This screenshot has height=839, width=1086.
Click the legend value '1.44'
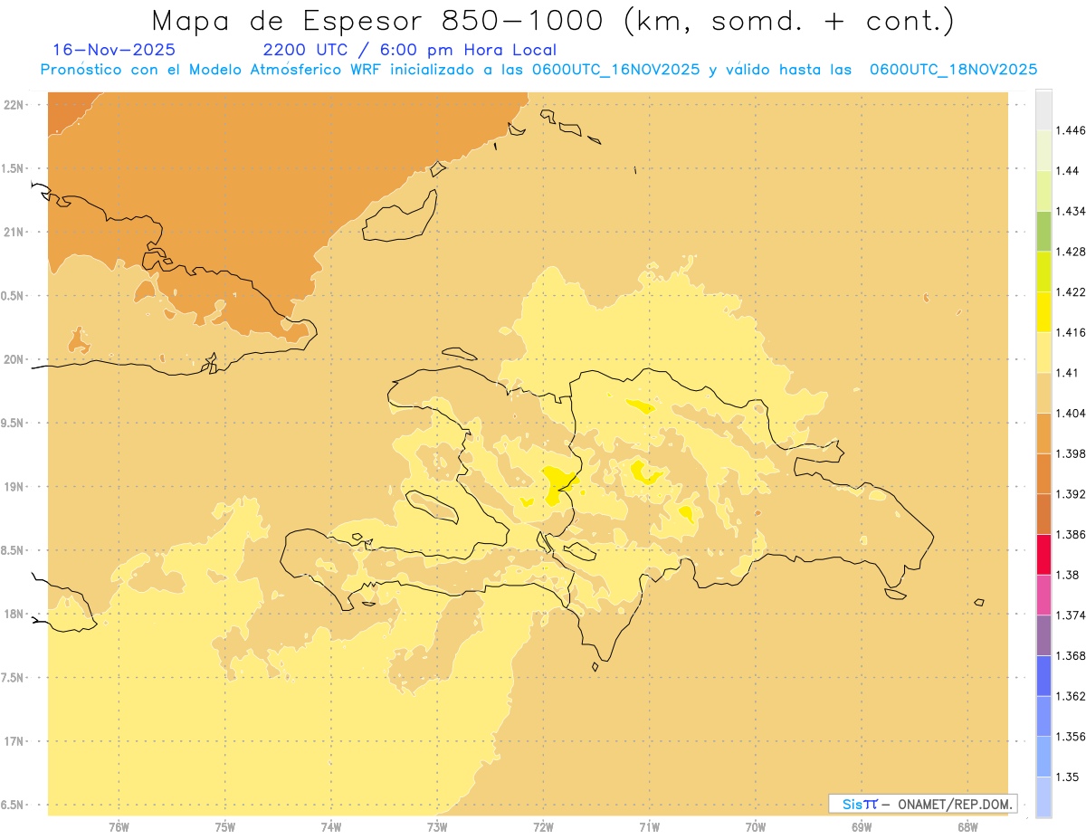click(x=1067, y=171)
